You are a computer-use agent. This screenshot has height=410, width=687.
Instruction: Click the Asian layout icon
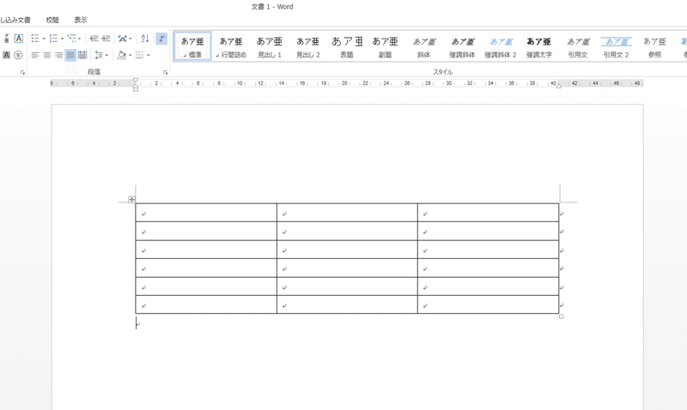(122, 39)
